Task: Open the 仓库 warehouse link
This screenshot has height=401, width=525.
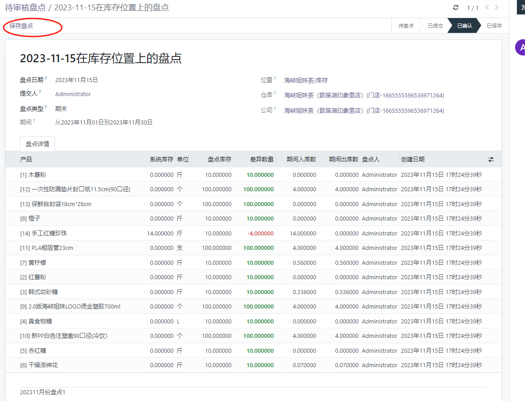Action: 364,96
